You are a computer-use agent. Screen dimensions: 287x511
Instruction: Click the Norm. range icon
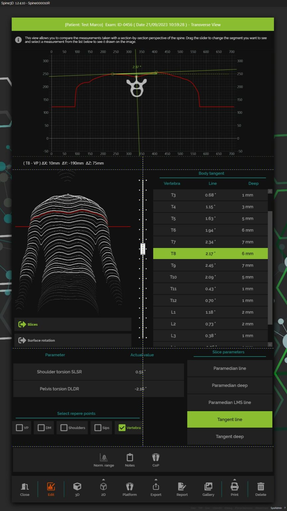click(x=104, y=459)
